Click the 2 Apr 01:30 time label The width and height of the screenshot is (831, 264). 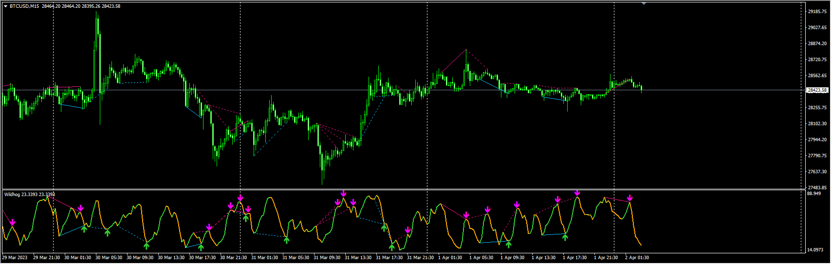pos(637,258)
